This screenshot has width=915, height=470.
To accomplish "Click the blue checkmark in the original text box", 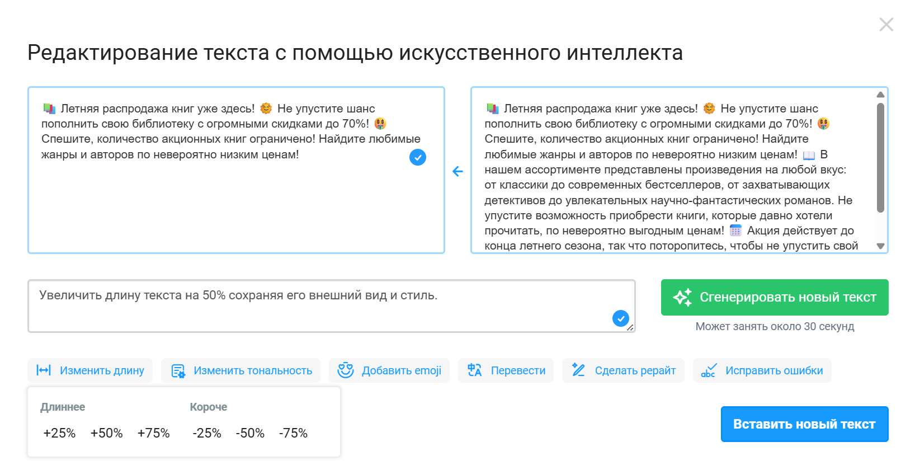I will click(418, 157).
